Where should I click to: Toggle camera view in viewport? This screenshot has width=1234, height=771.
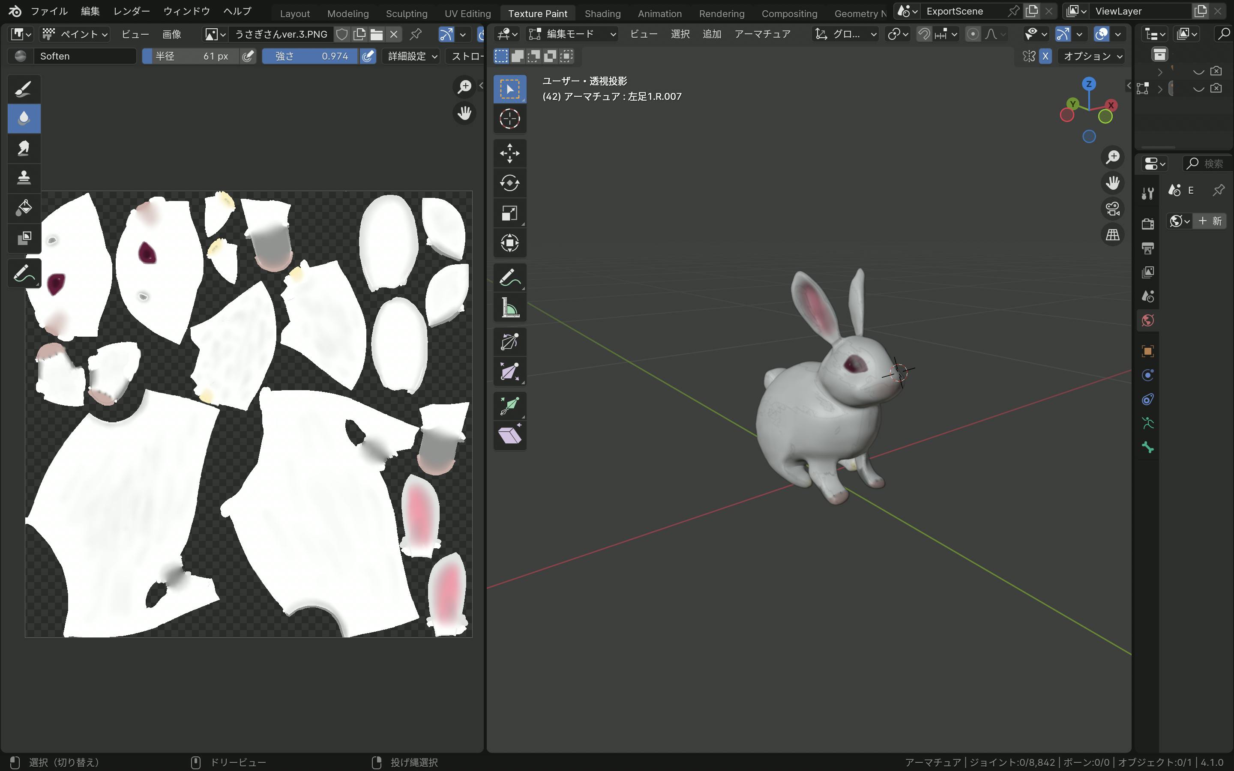point(1112,209)
